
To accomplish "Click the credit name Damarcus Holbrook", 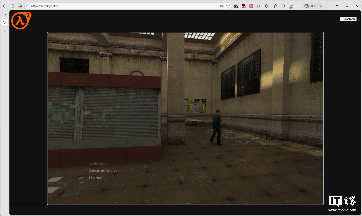I will (x=104, y=171).
